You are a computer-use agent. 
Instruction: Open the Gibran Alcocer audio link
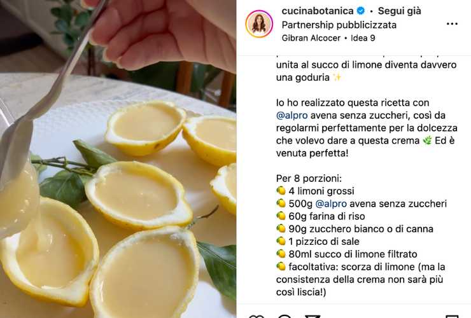(311, 38)
